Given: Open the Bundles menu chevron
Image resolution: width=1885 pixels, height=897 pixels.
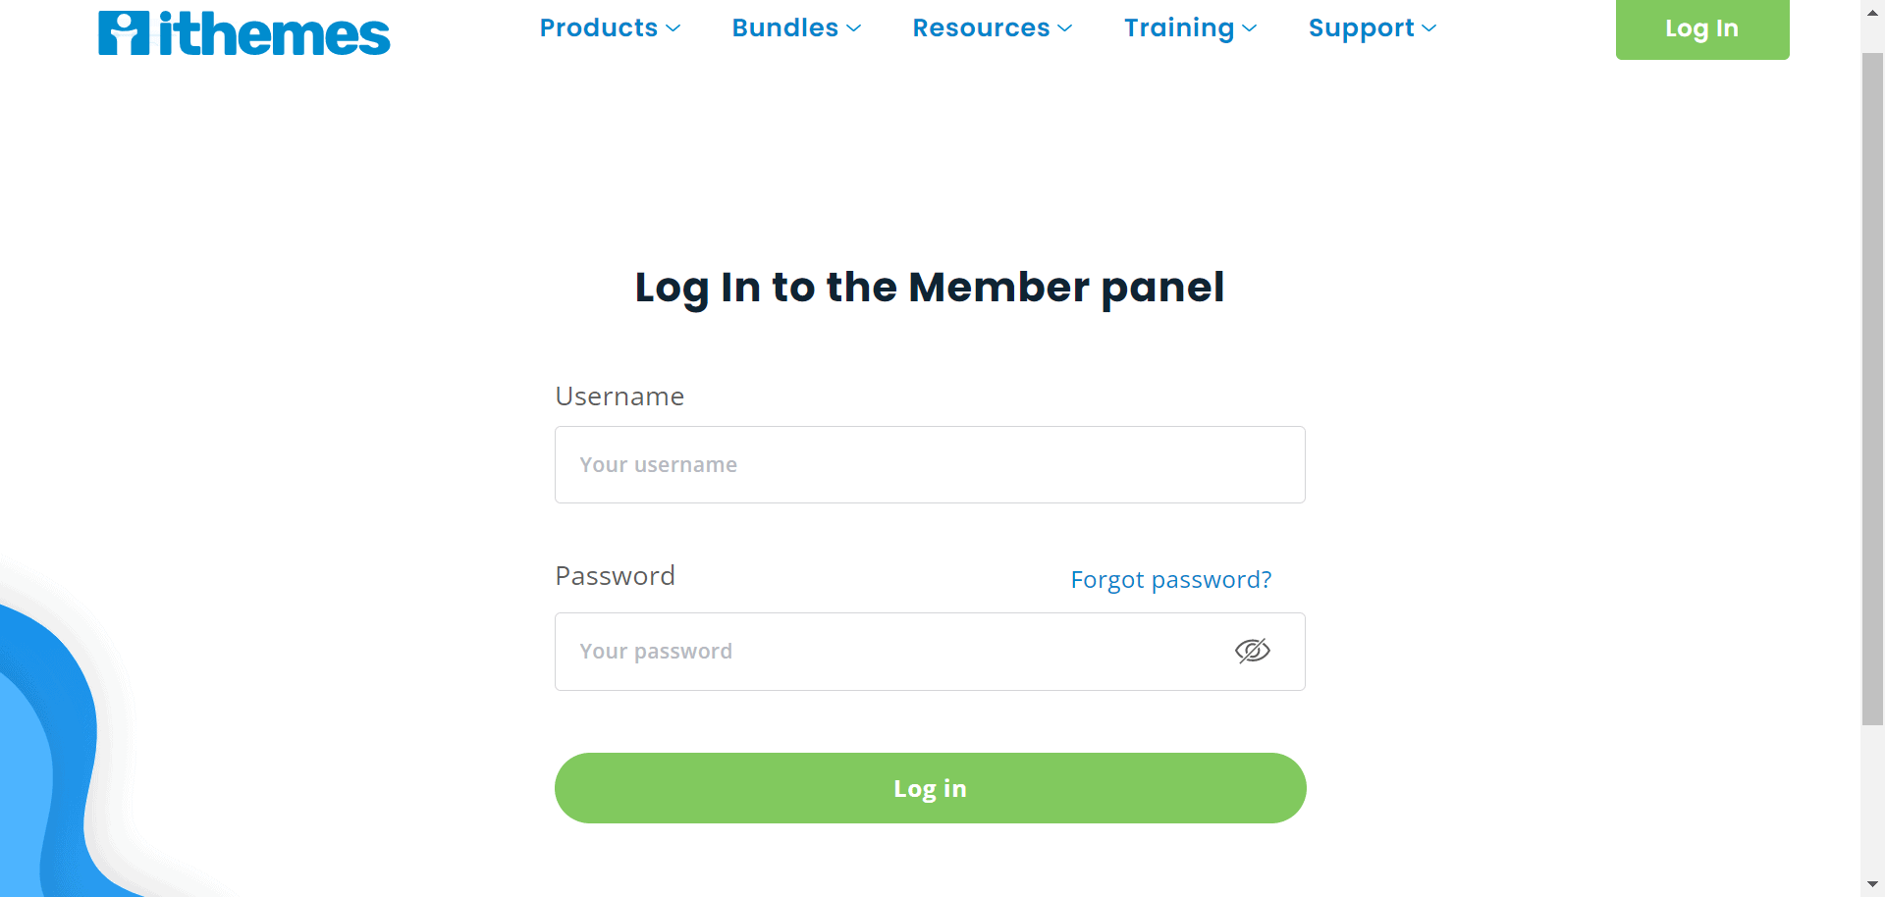Looking at the screenshot, I should tap(854, 28).
